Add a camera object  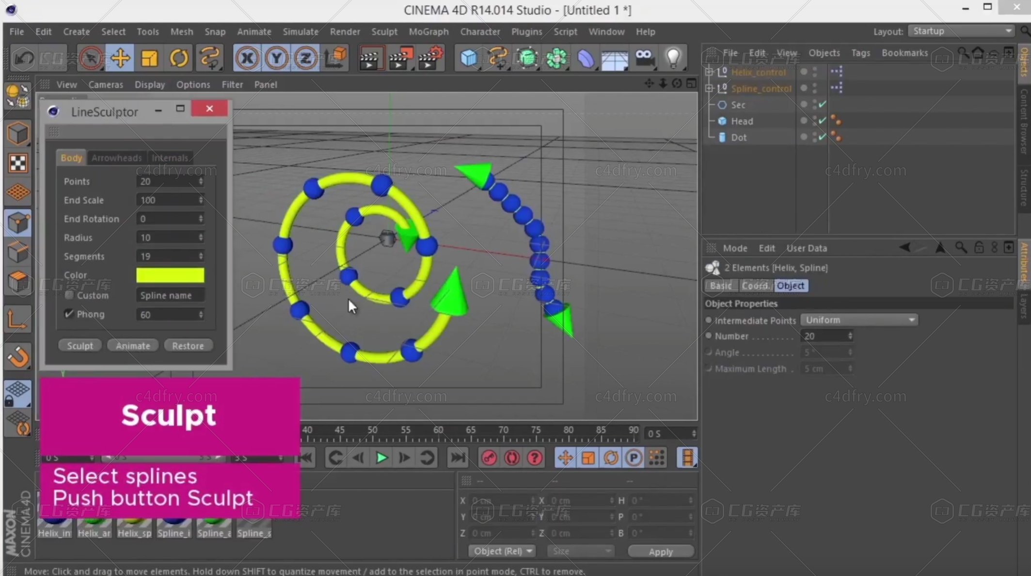(x=644, y=58)
